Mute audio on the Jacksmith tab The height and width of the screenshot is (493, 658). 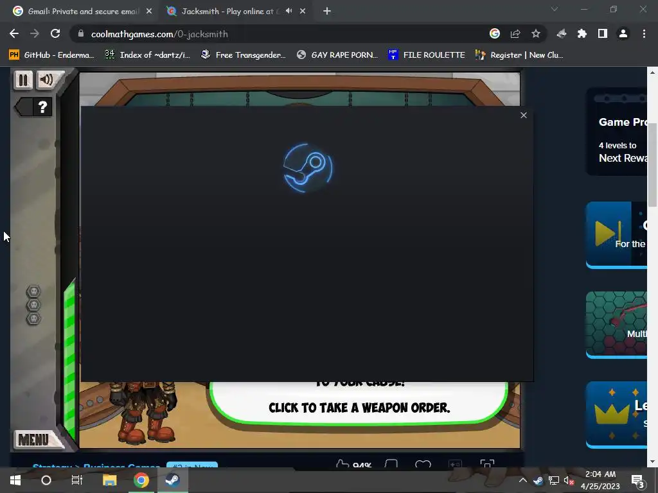pyautogui.click(x=289, y=11)
